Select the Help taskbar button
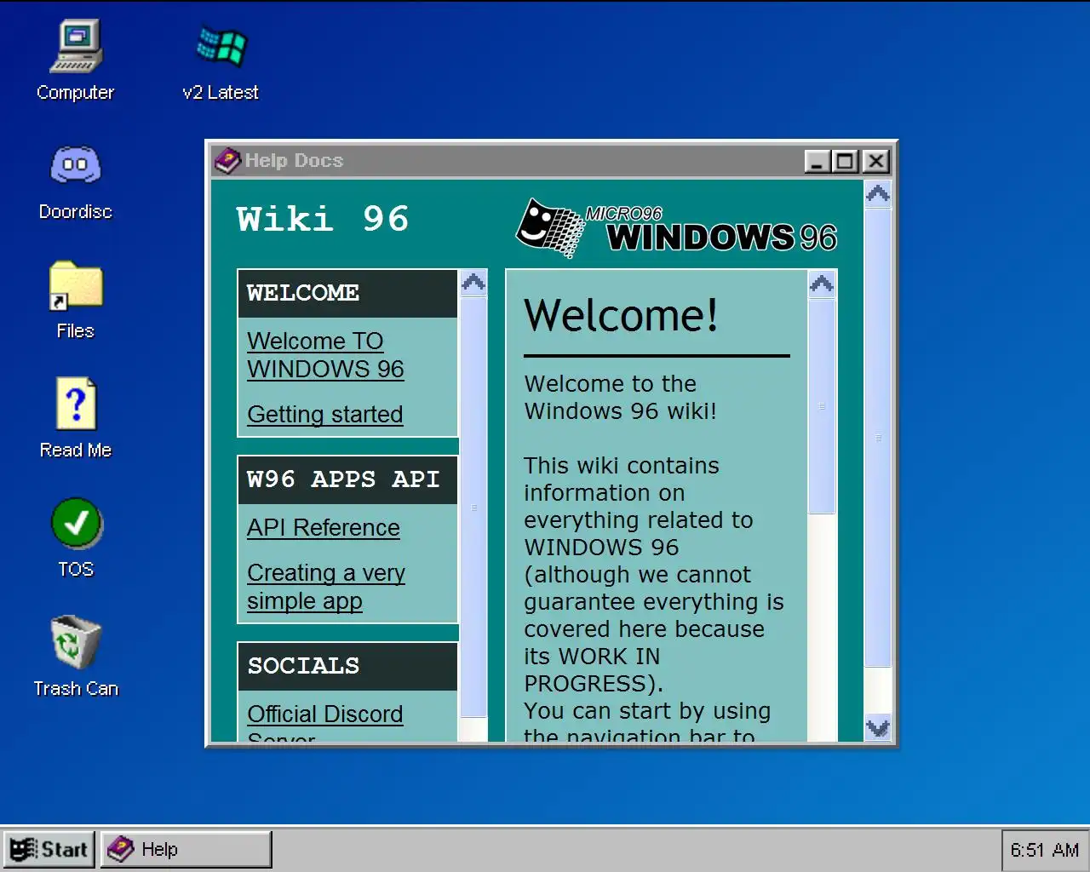The height and width of the screenshot is (872, 1090). [x=186, y=849]
